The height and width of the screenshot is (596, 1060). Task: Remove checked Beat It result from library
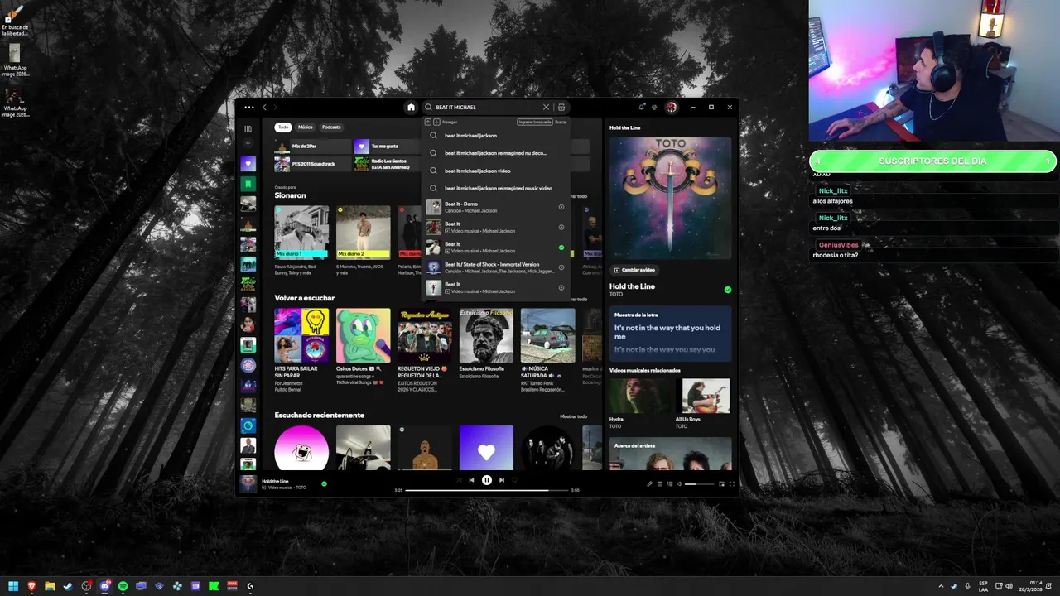tap(561, 248)
